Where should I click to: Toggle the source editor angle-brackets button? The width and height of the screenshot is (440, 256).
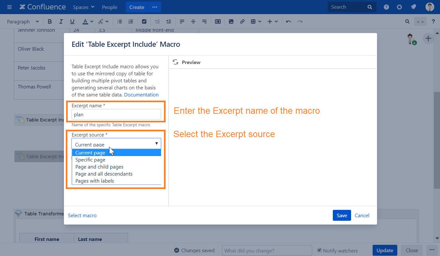coord(420,22)
